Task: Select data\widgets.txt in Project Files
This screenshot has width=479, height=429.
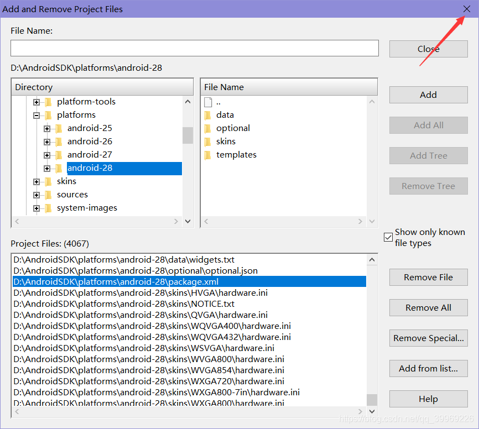Action: point(189,260)
